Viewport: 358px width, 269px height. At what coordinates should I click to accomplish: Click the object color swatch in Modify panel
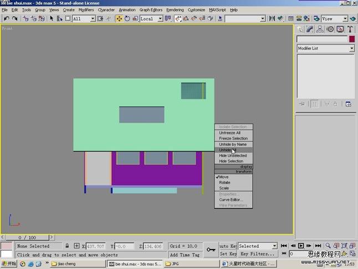352,39
